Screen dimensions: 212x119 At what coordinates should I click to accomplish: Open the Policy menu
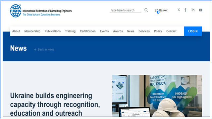158,31
